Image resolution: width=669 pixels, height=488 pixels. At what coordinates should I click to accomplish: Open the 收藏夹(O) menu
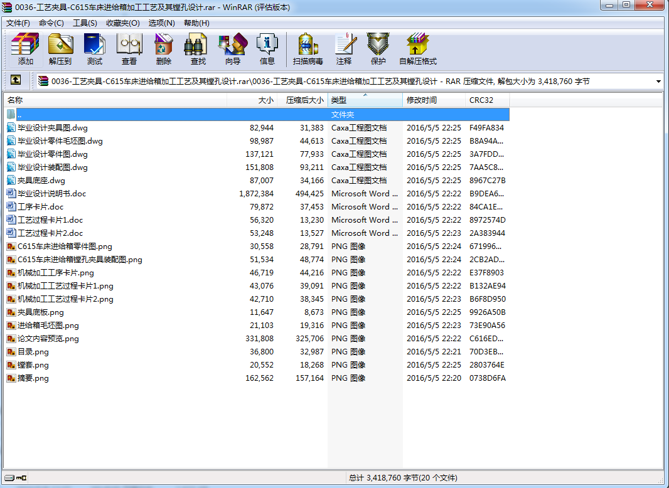point(123,23)
